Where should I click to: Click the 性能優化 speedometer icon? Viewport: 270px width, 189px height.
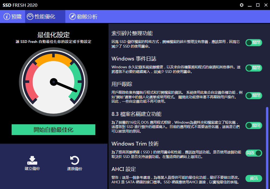pos(30,16)
